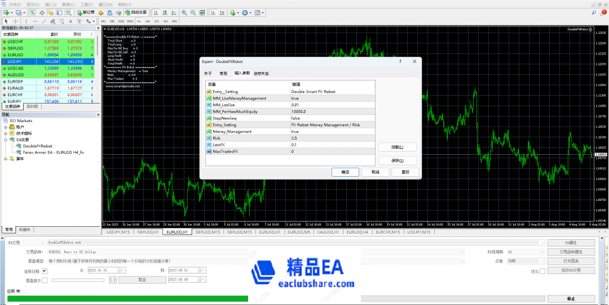Click the 保存(S) button
Image resolution: width=609 pixels, height=305 pixels.
398,161
